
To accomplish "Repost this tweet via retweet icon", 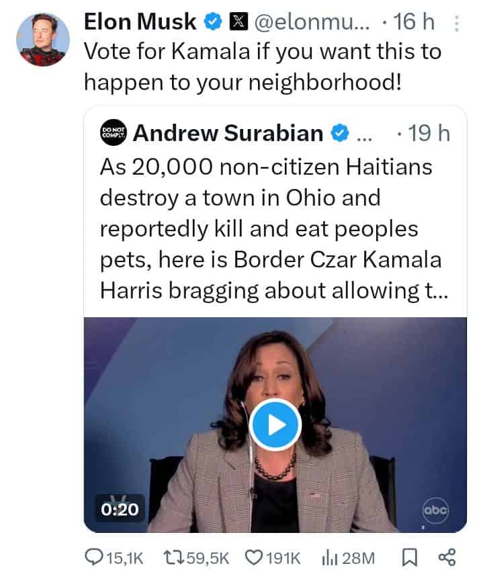I will 174,557.
